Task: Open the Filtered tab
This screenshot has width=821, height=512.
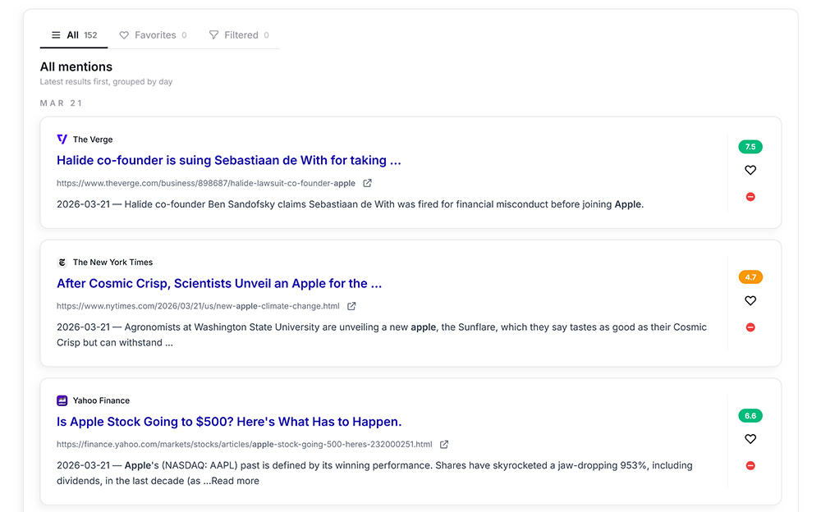Action: coord(239,35)
